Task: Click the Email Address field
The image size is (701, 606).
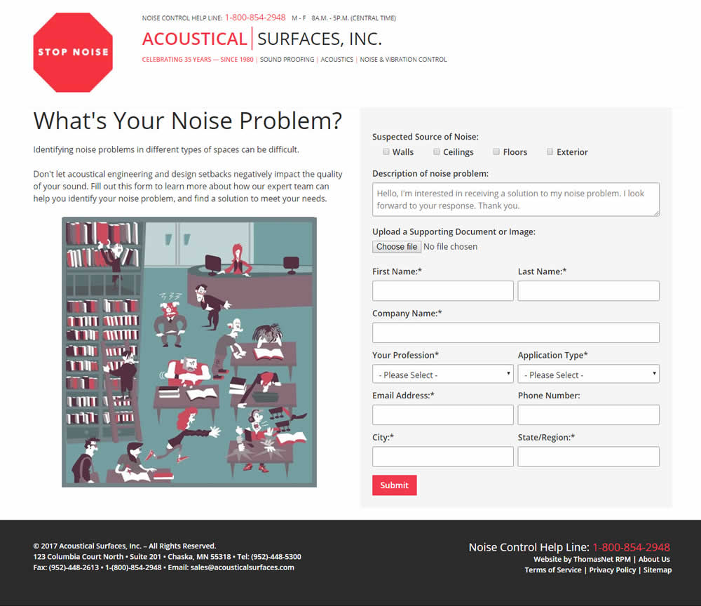Action: point(442,415)
